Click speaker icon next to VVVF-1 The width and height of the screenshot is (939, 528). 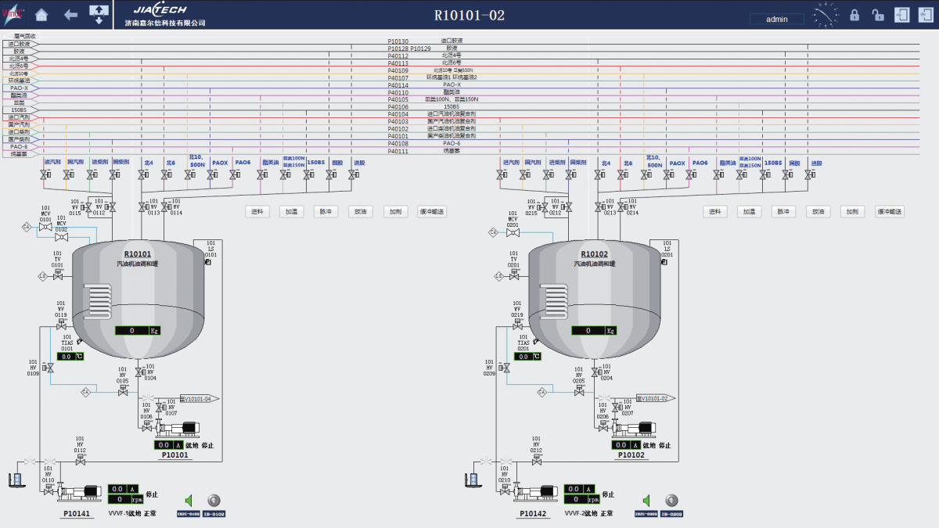(189, 501)
